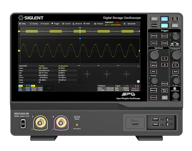Click the Default button
192x151 pixels.
click(164, 26)
